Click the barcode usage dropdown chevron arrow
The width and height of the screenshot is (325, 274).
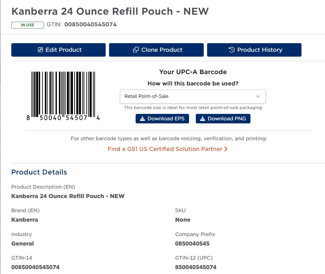258,96
